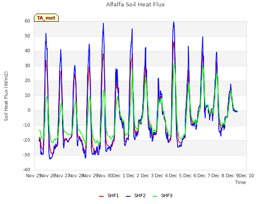This screenshot has width=272, height=204.
Task: Click the Dec 7 x-axis tick label
Action: [204, 176]
